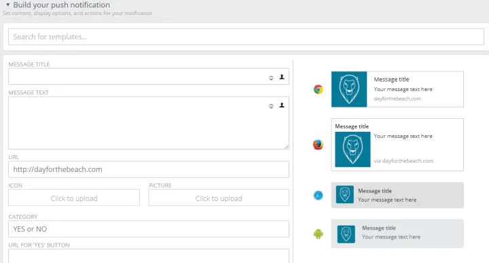Screen dimensions: 489x263
Task: Click the Chrome notification preview lion thumbnail
Action: coord(349,89)
